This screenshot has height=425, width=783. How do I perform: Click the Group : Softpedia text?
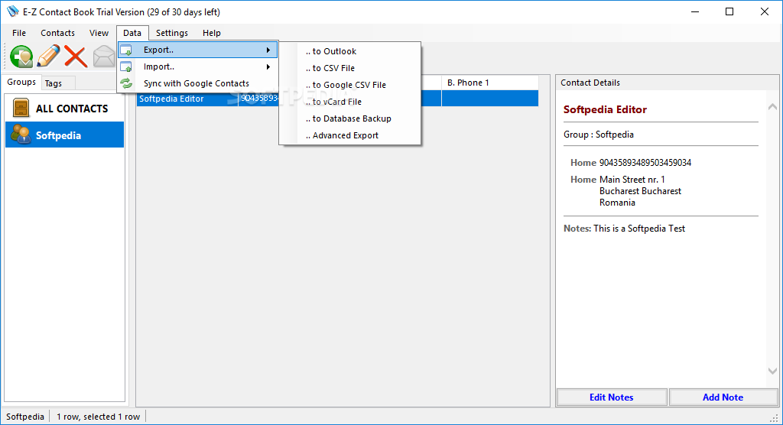pyautogui.click(x=599, y=135)
